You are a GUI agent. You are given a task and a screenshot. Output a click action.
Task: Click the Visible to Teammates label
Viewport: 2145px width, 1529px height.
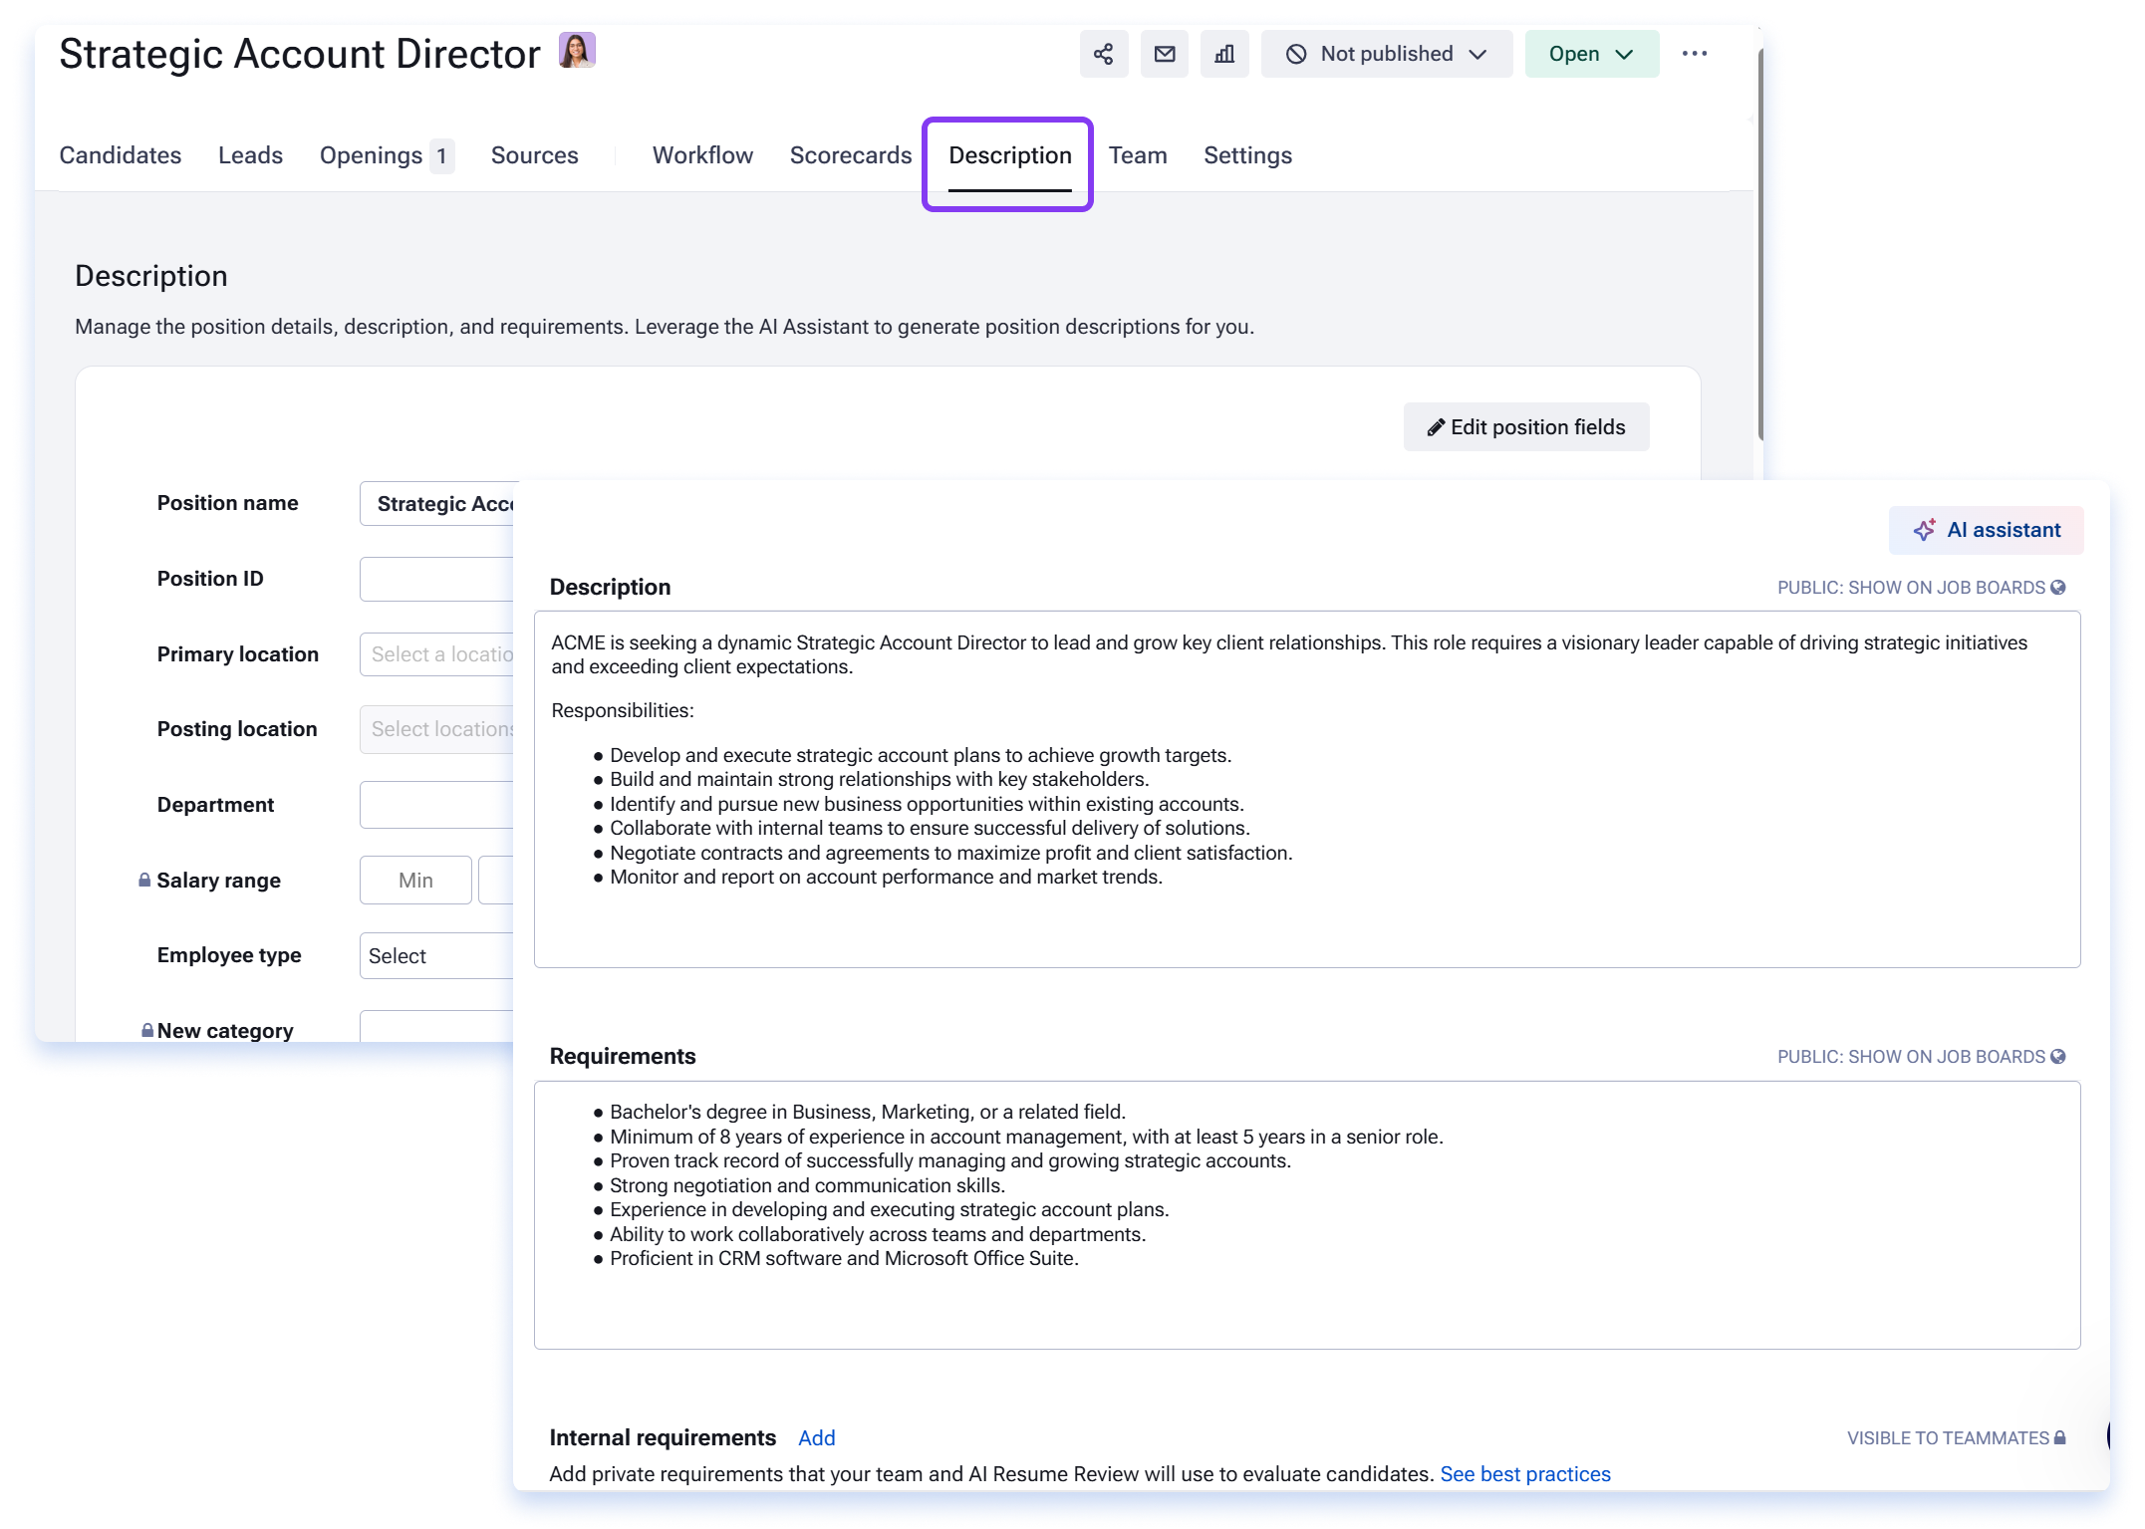click(x=1948, y=1437)
